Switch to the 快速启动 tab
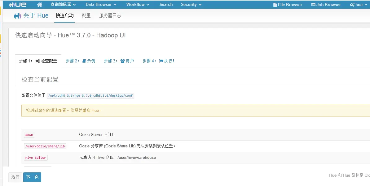370x186 pixels. point(65,15)
